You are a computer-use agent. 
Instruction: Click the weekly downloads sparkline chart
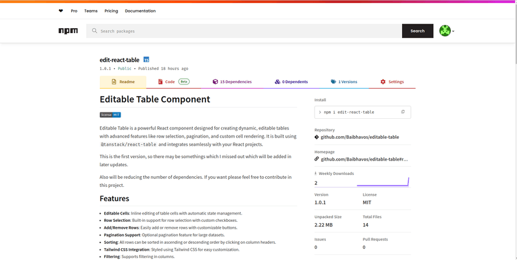tap(383, 182)
